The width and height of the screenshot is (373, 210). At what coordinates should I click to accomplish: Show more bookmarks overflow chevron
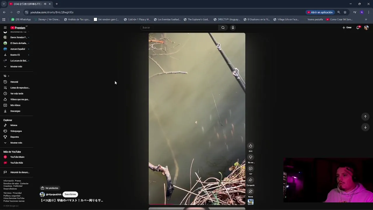coord(366,20)
